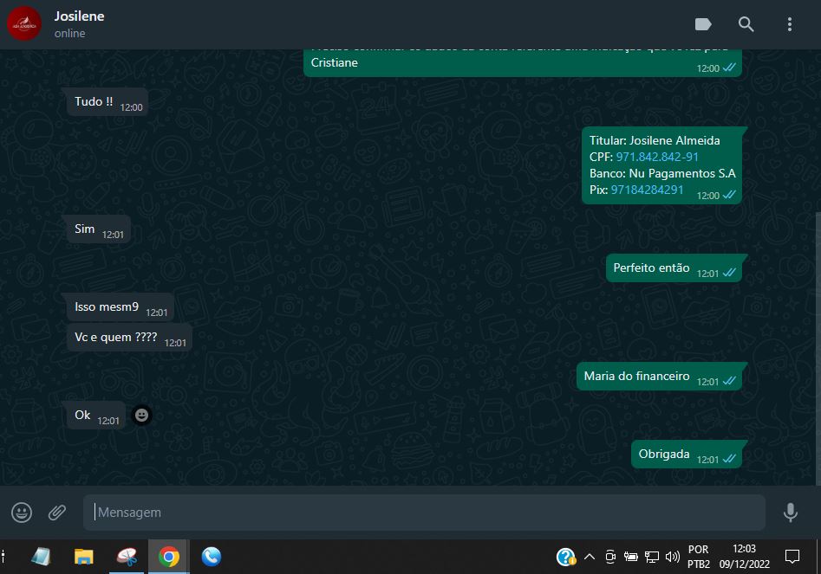Start voice recording with microphone icon

click(x=790, y=513)
